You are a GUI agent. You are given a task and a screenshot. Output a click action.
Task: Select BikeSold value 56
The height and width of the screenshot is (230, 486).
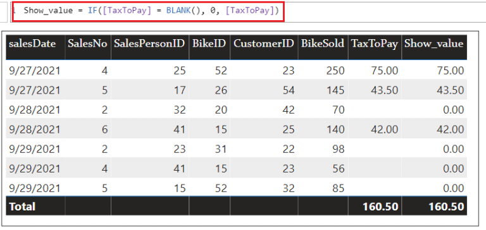(x=338, y=169)
